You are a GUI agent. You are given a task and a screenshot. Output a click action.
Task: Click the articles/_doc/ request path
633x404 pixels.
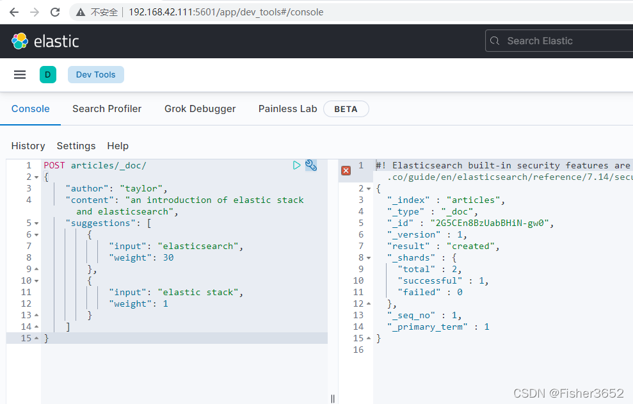pyautogui.click(x=109, y=165)
